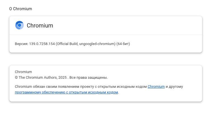Click the blue Chromium logo icon

pyautogui.click(x=20, y=25)
